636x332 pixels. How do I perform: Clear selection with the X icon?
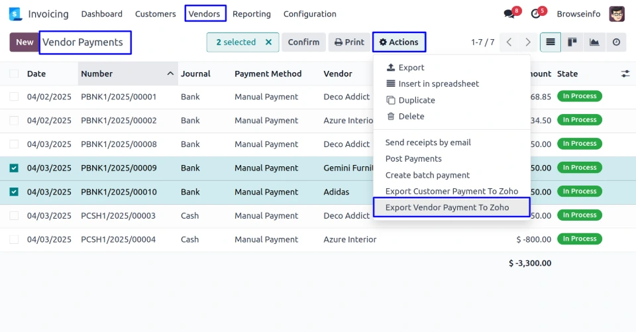(x=268, y=42)
